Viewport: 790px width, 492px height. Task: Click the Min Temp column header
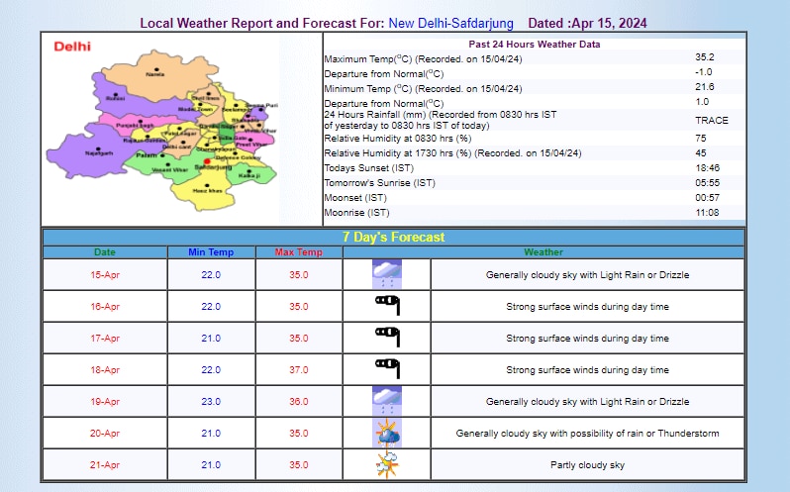coord(211,252)
